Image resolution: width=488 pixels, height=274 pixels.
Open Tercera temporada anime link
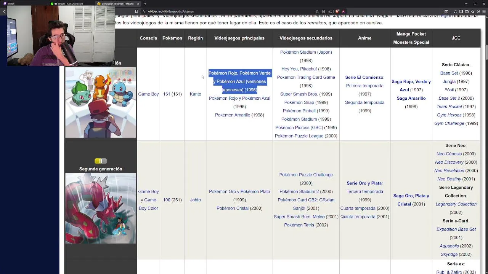pos(364,191)
